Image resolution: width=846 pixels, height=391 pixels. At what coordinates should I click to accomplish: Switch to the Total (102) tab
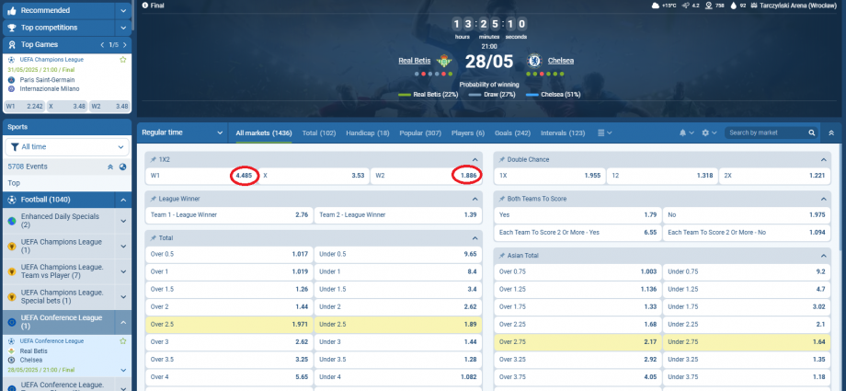[319, 132]
